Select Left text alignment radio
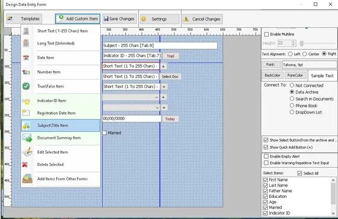Image resolution: width=338 pixels, height=219 pixels. pyautogui.click(x=290, y=54)
